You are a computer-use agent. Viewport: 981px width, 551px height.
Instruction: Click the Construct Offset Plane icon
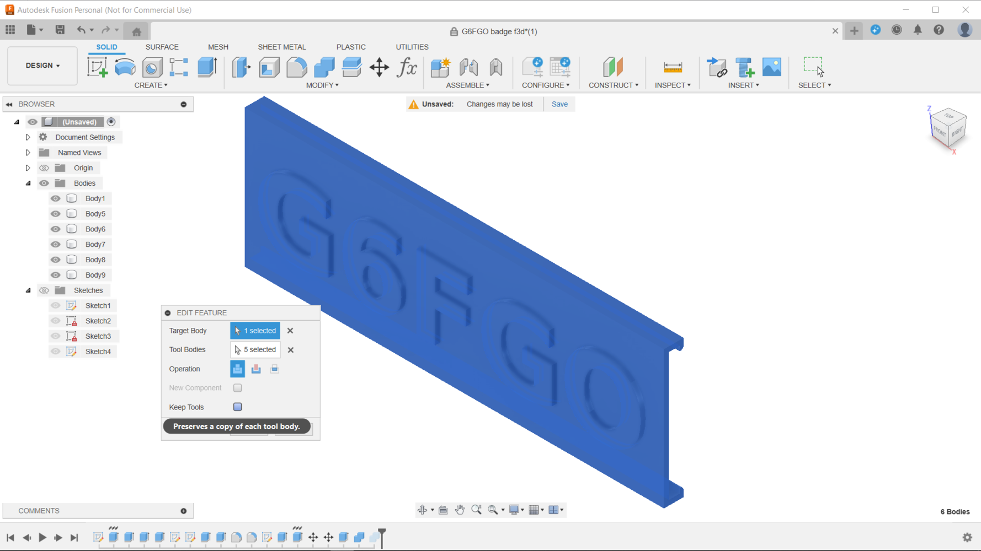(613, 67)
